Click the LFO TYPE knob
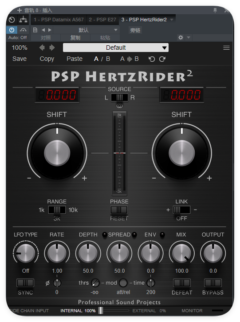The width and height of the screenshot is (240, 322). pos(26,253)
